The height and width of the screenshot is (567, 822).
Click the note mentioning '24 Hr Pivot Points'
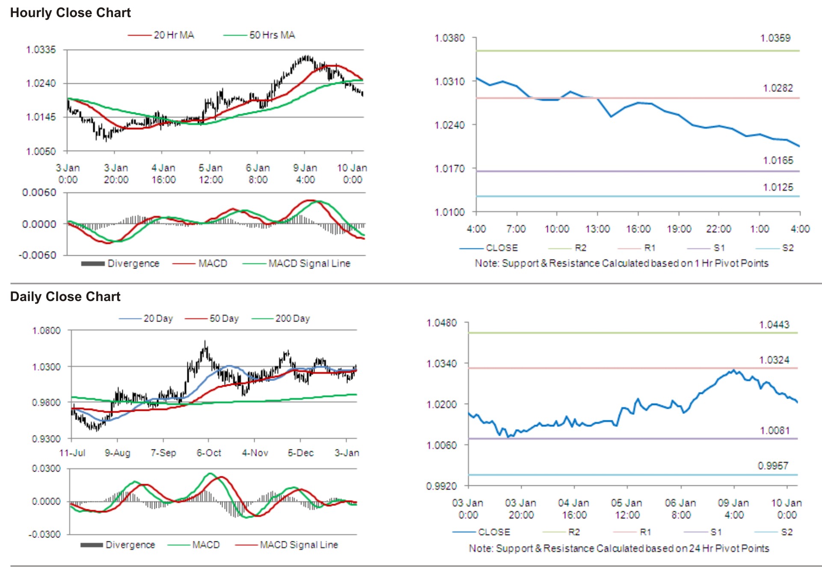click(x=619, y=548)
